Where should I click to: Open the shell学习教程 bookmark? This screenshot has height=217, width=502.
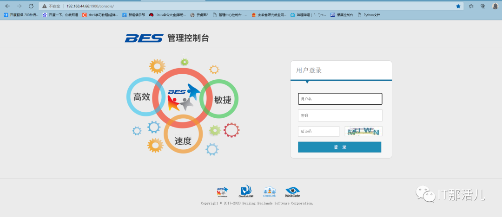(100, 15)
